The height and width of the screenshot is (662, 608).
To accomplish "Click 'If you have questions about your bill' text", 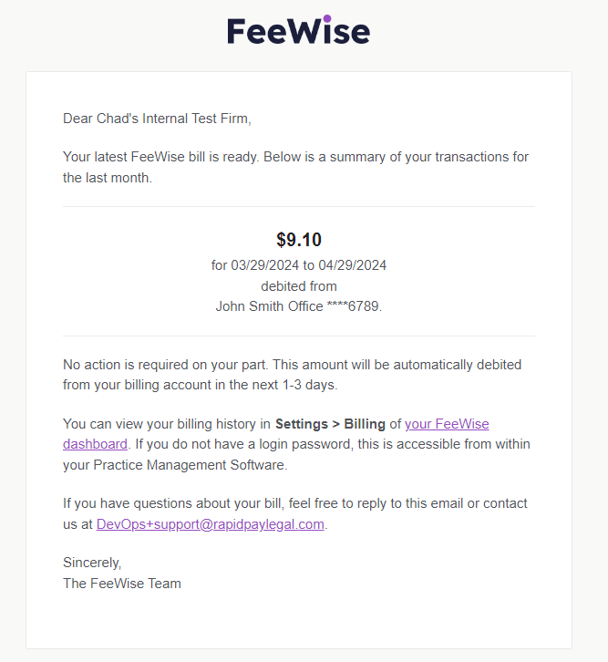I will point(173,503).
